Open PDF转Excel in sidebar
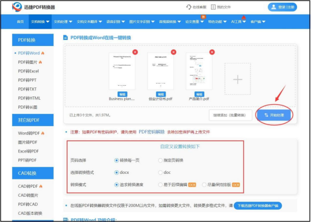Viewport: 311px width, 222px height. [29, 71]
